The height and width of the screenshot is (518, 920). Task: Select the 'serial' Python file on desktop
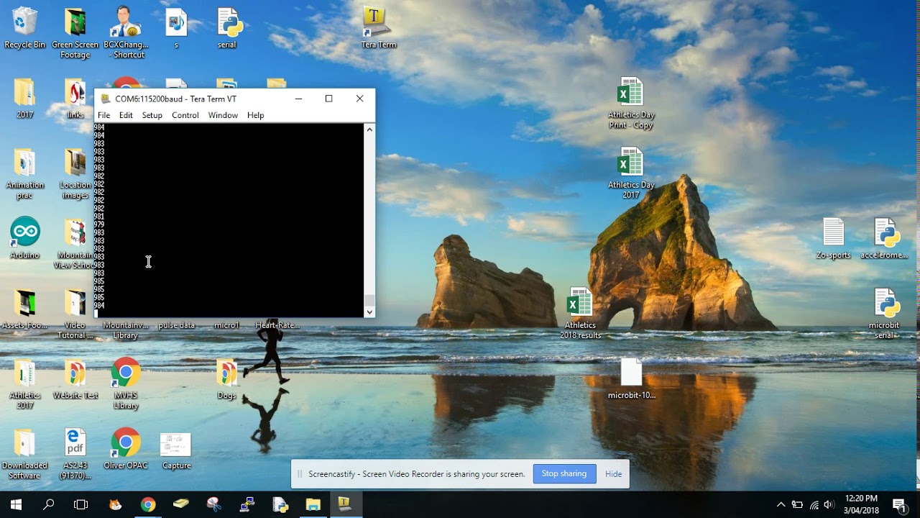[227, 29]
